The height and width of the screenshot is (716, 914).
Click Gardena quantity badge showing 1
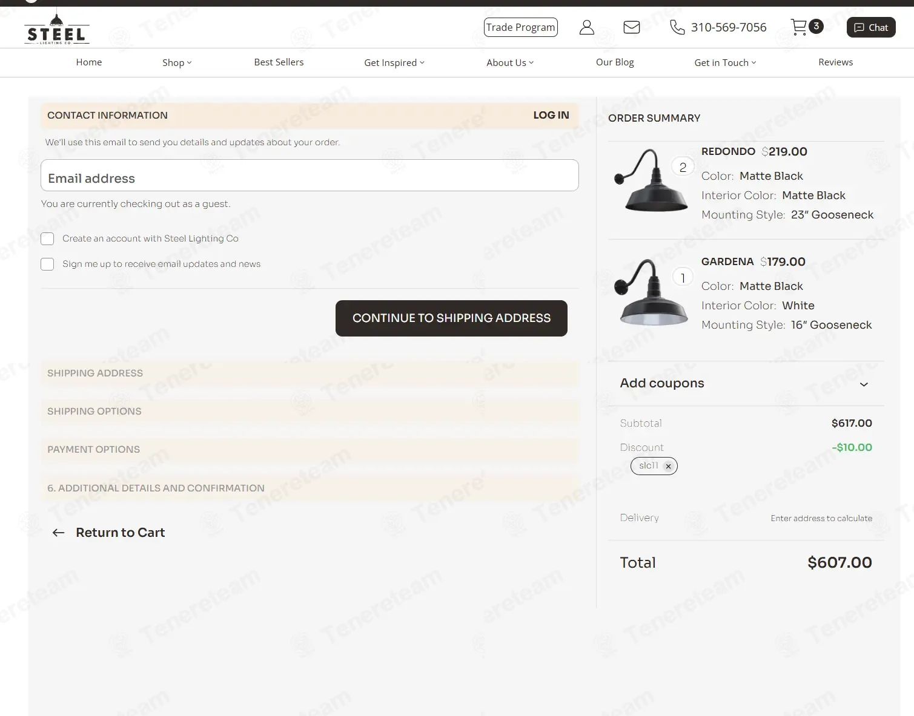pyautogui.click(x=683, y=278)
